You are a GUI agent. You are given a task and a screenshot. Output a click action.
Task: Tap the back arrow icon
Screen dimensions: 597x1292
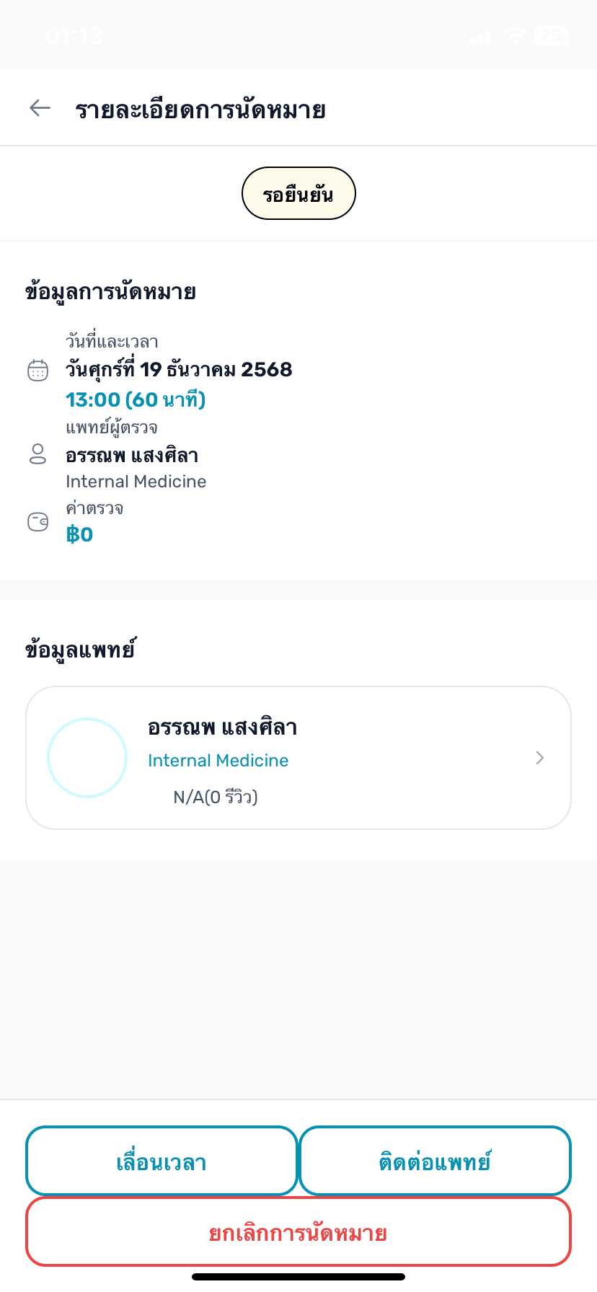pos(40,108)
